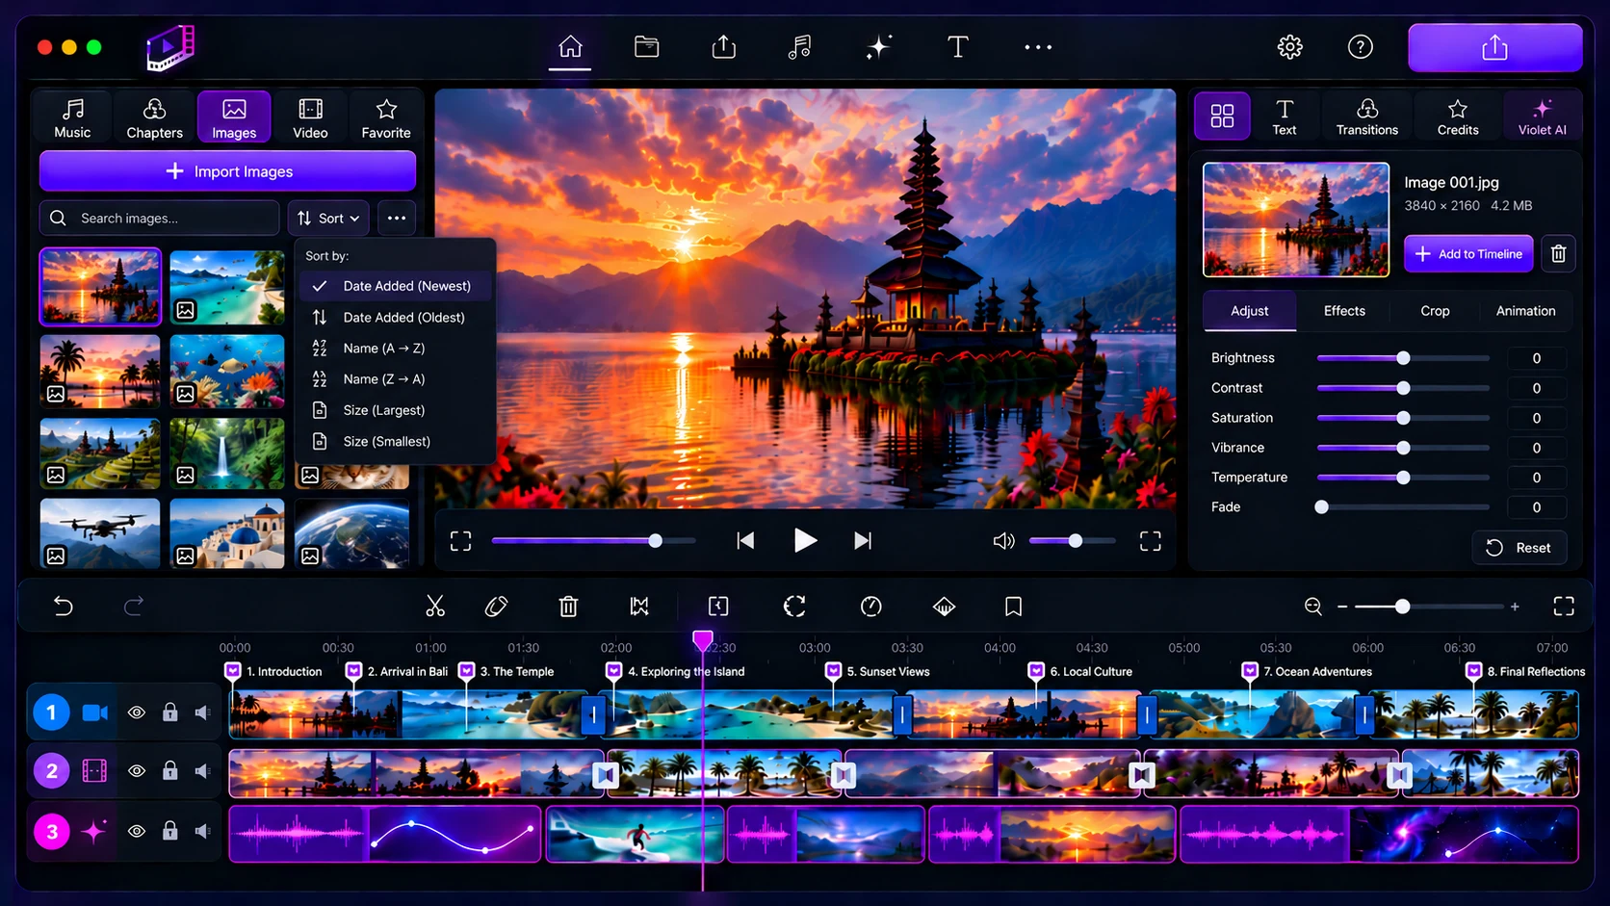Viewport: 1610px width, 906px height.
Task: Click the speedometer speed icon
Action: (870, 606)
